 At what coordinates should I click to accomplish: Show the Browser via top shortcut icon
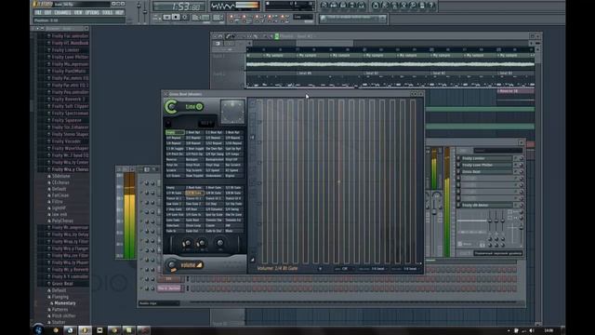point(352,6)
